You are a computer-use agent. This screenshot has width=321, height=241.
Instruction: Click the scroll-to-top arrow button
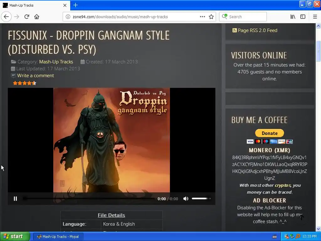pos(302,217)
